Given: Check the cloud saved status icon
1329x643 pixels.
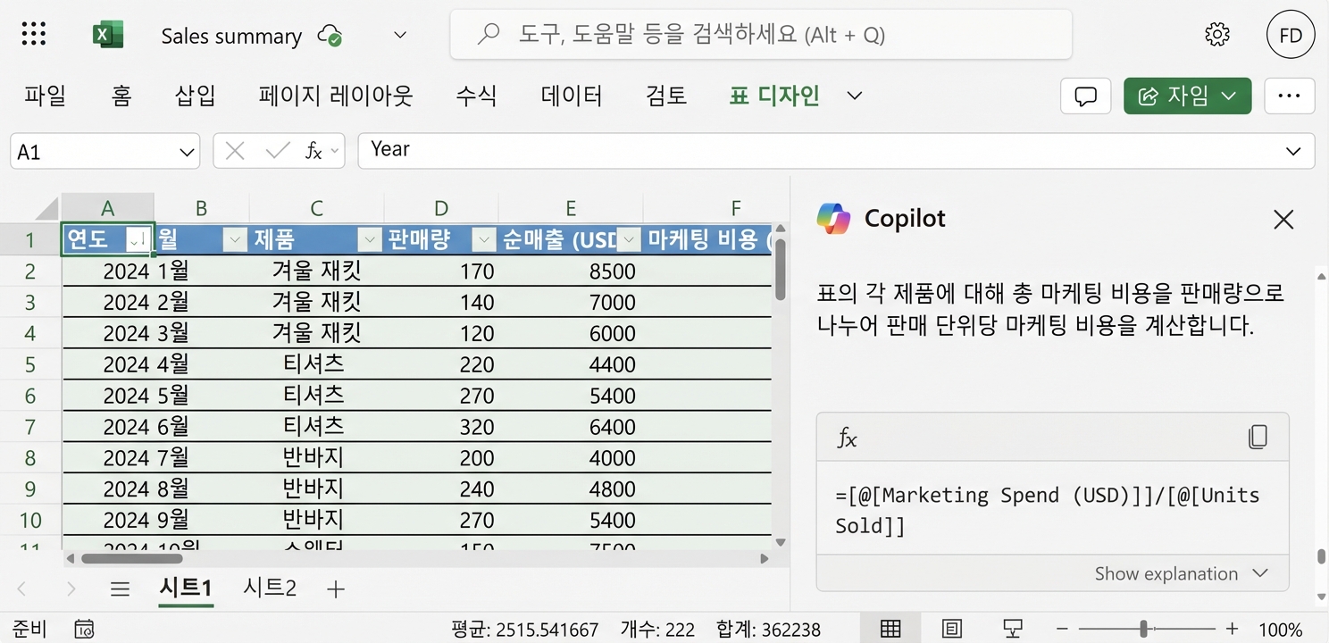Looking at the screenshot, I should 330,36.
